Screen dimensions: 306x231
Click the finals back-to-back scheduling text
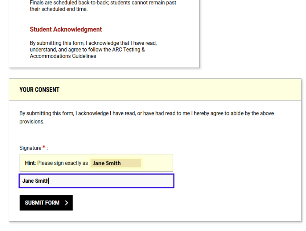coord(103,6)
